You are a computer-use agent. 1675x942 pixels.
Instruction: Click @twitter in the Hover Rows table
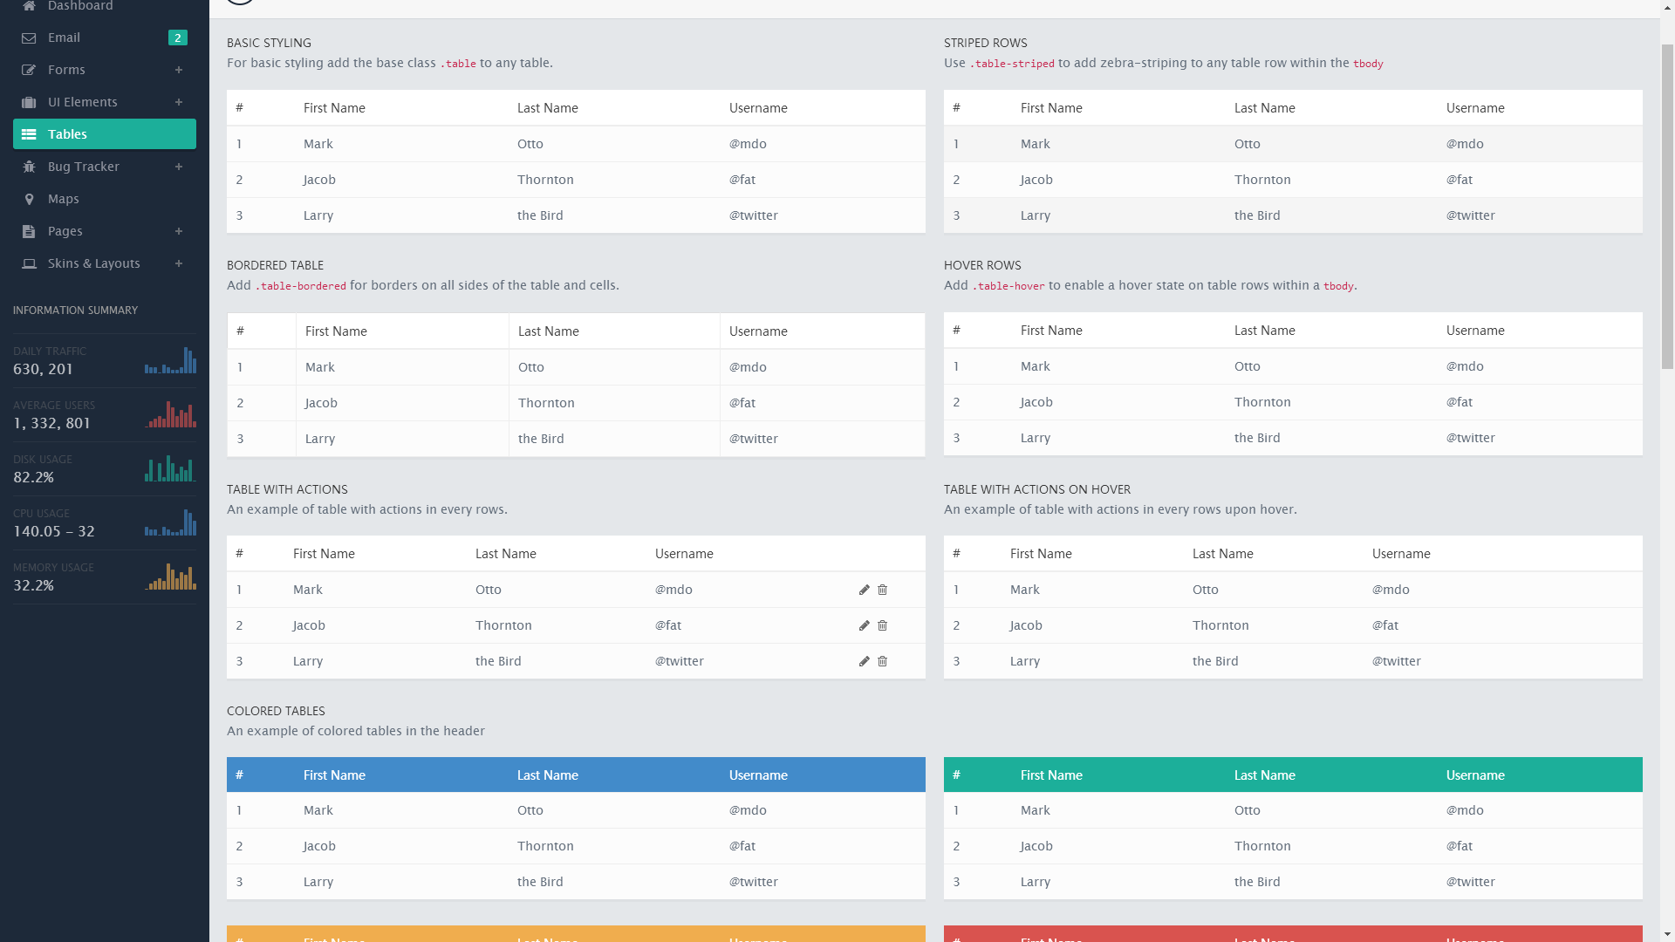(x=1470, y=439)
